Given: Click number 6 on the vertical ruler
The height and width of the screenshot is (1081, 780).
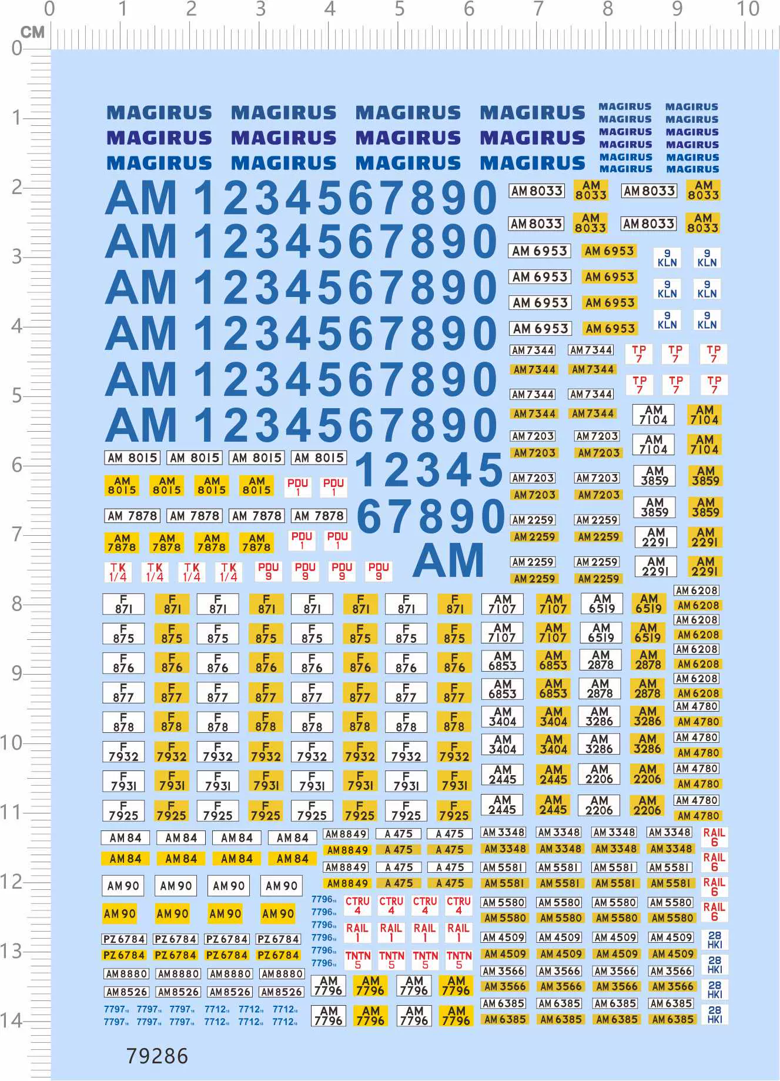Looking at the screenshot, I should coord(16,465).
